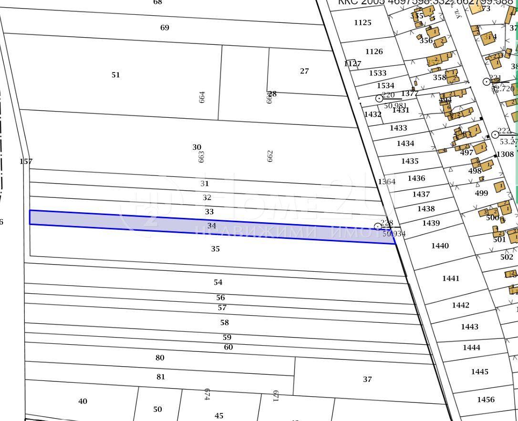
Task: Click on parcel 1445
Action: click(479, 372)
